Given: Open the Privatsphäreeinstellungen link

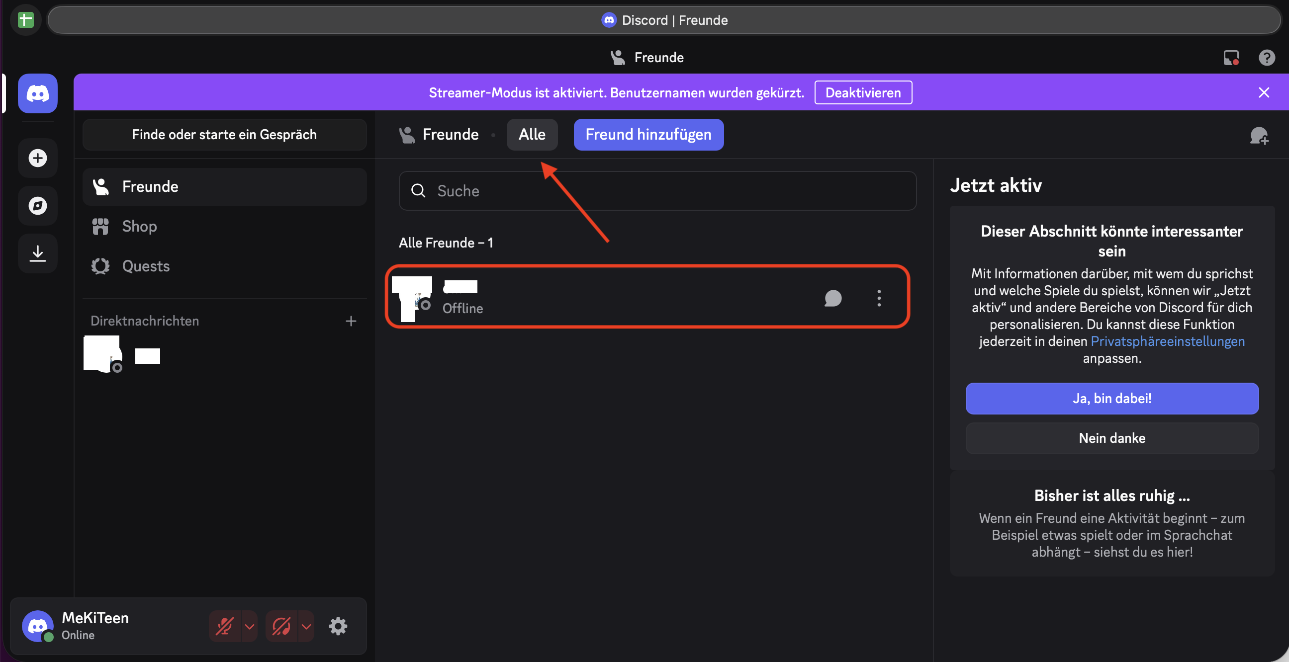Looking at the screenshot, I should pos(1167,341).
